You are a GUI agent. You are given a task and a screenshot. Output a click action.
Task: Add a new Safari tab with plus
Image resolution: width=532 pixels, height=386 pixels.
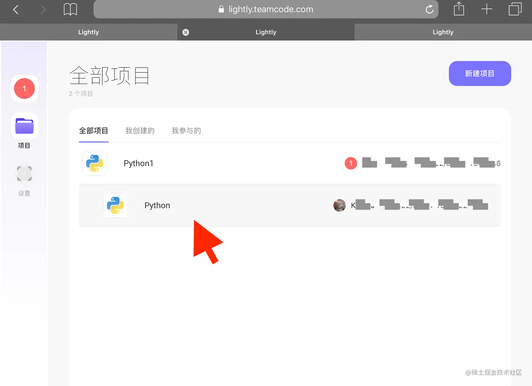(487, 9)
